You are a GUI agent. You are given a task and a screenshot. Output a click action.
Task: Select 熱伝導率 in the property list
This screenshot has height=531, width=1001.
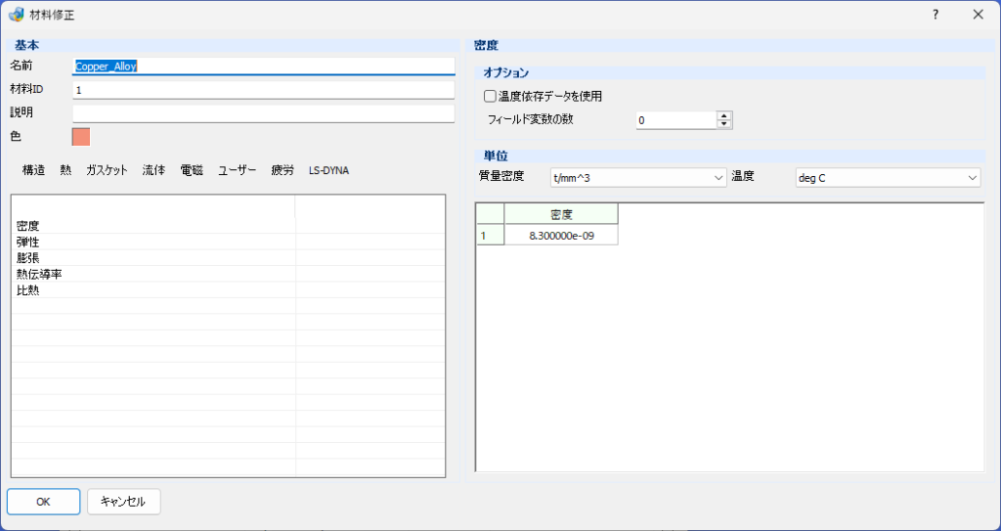(153, 274)
